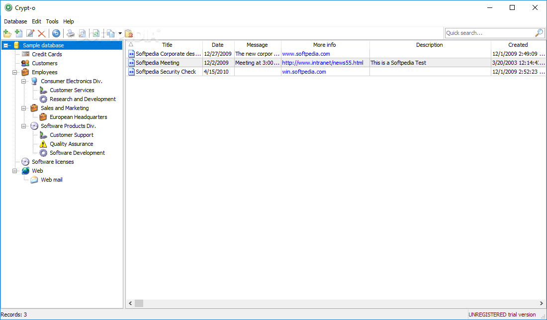This screenshot has width=547, height=320.
Task: Sort by the Message column header
Action: coord(257,45)
